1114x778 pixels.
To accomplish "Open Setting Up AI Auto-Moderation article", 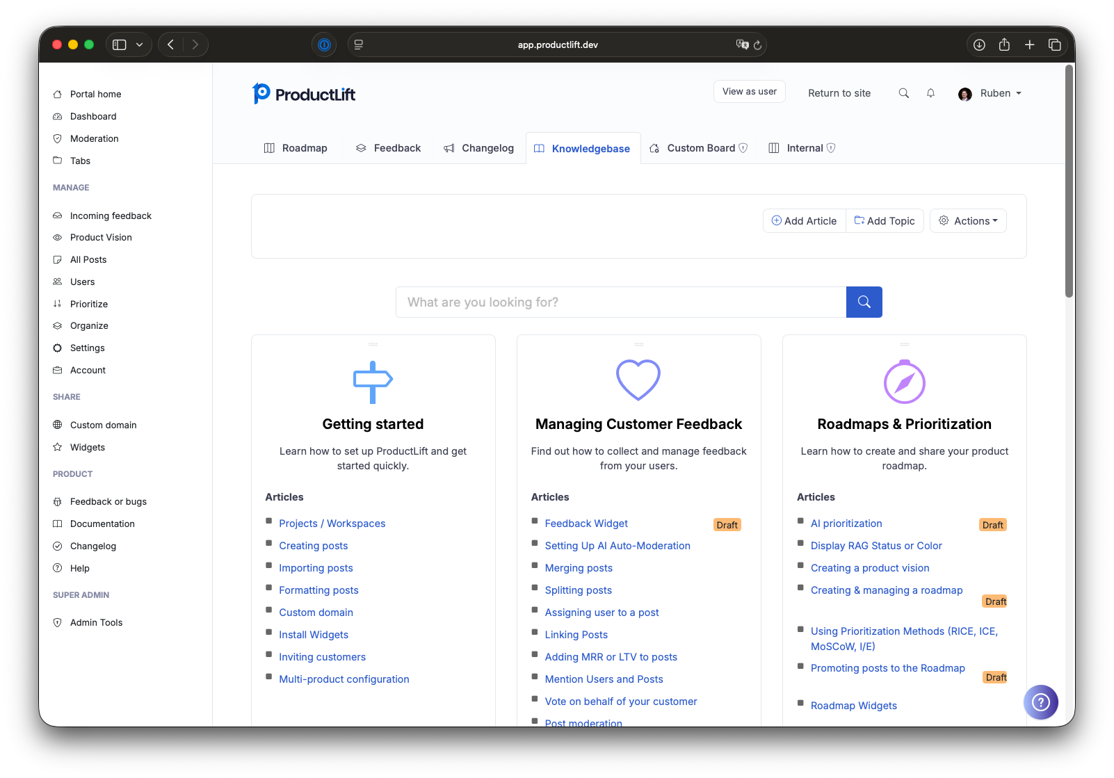I will [x=617, y=546].
